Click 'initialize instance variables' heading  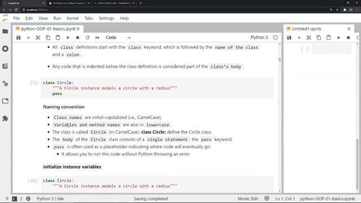tap(72, 167)
